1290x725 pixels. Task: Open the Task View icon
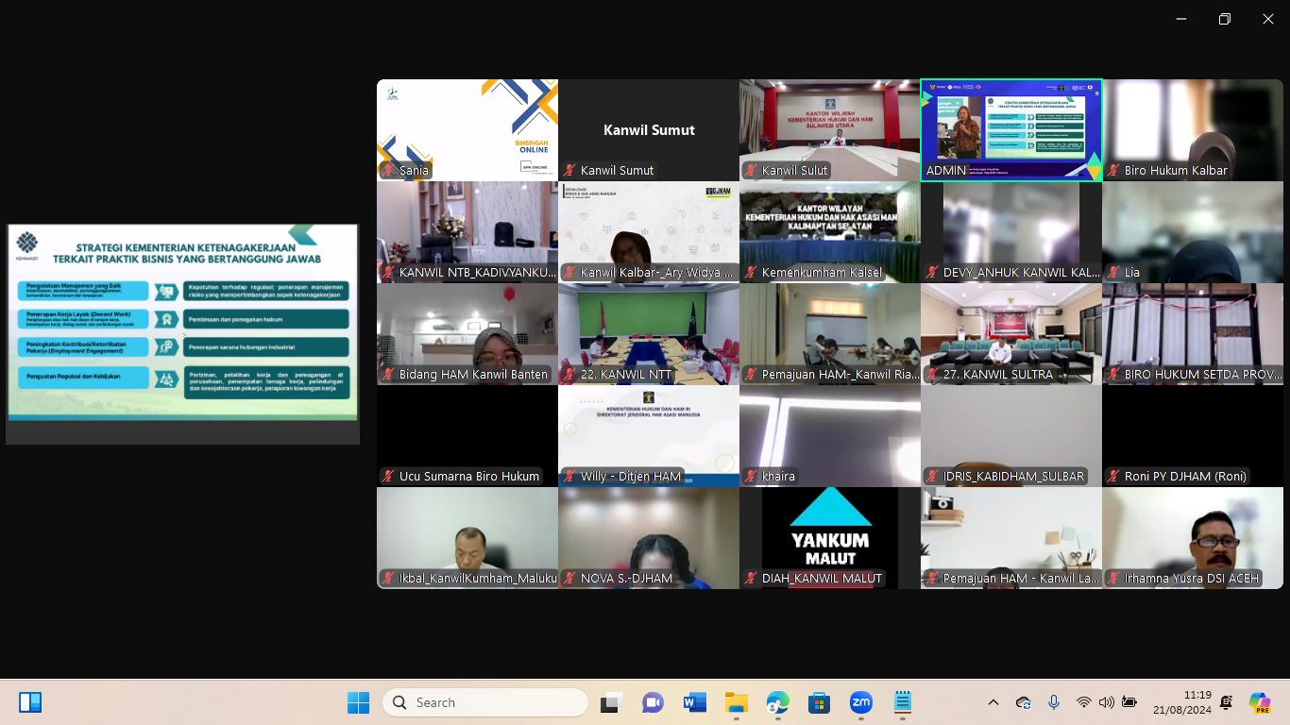(x=611, y=702)
